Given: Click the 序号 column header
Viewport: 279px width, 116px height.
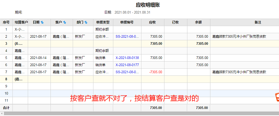Looking at the screenshot, I should coord(6,23).
